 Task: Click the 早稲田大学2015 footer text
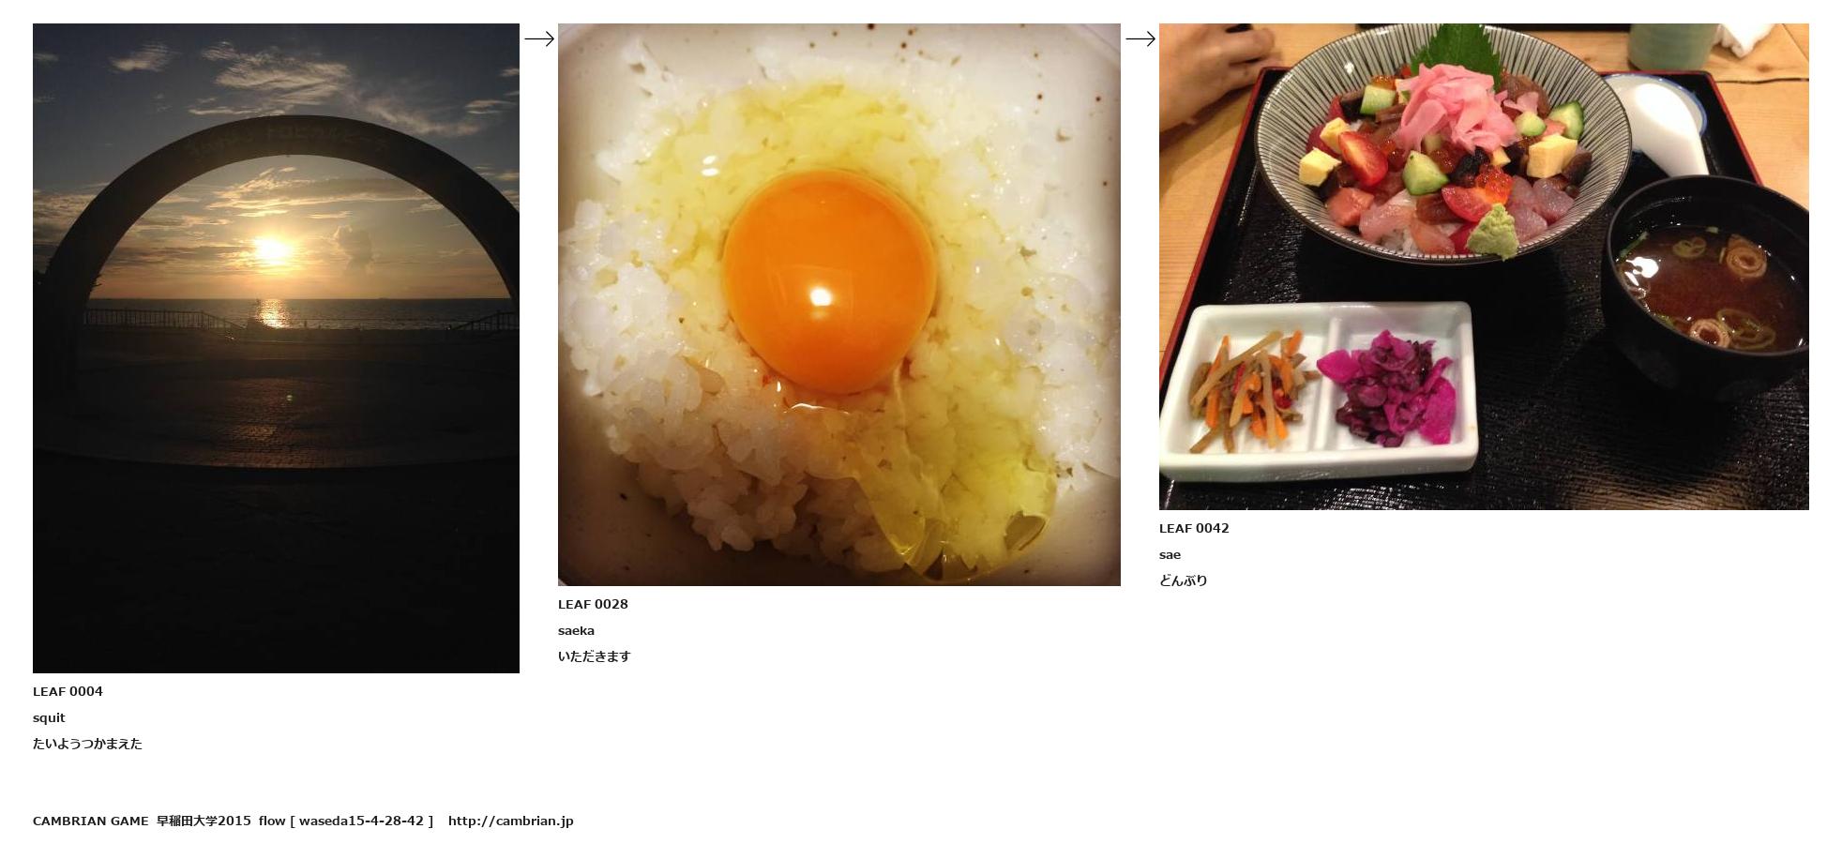click(x=204, y=821)
